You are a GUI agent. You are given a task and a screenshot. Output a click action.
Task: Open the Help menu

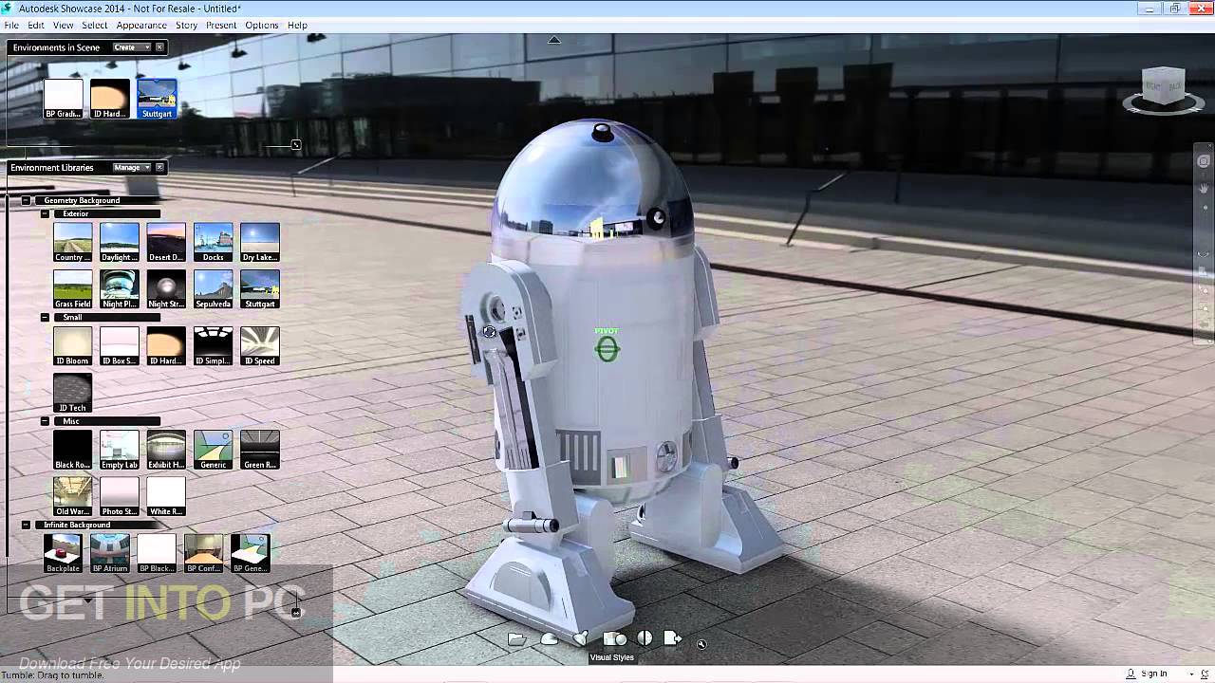point(297,25)
